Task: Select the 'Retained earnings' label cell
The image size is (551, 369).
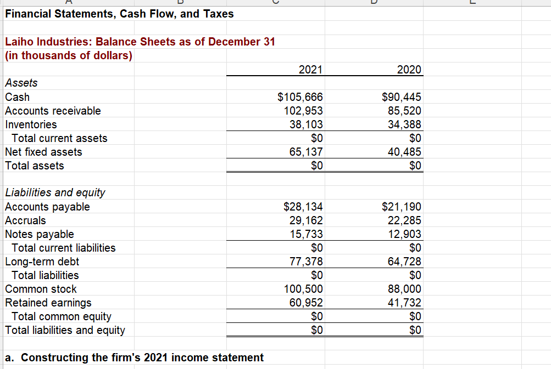Action: click(48, 303)
